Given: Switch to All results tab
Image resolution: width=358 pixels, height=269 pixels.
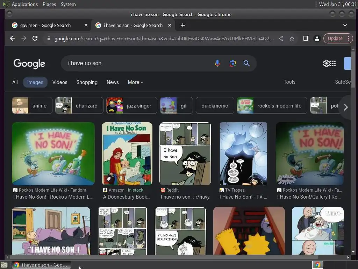Looking at the screenshot, I should tap(15, 82).
